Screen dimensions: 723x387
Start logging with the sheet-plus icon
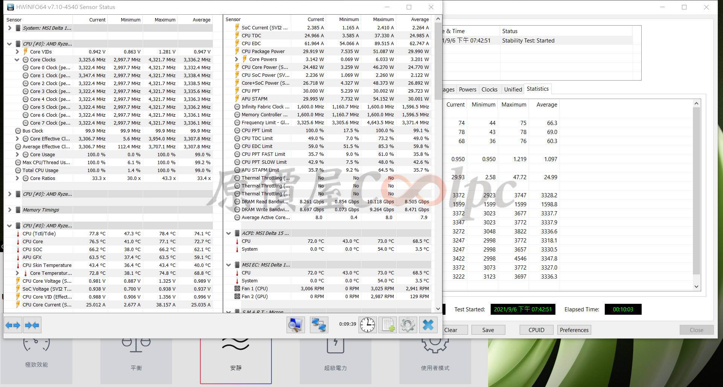coord(387,325)
